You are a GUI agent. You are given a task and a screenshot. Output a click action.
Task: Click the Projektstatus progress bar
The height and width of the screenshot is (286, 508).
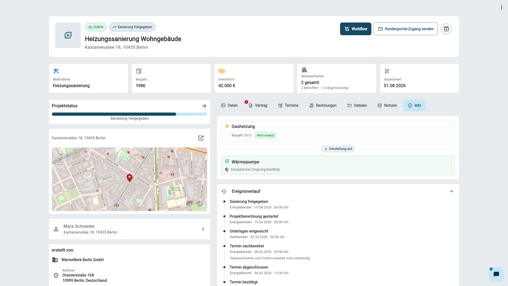pyautogui.click(x=129, y=114)
